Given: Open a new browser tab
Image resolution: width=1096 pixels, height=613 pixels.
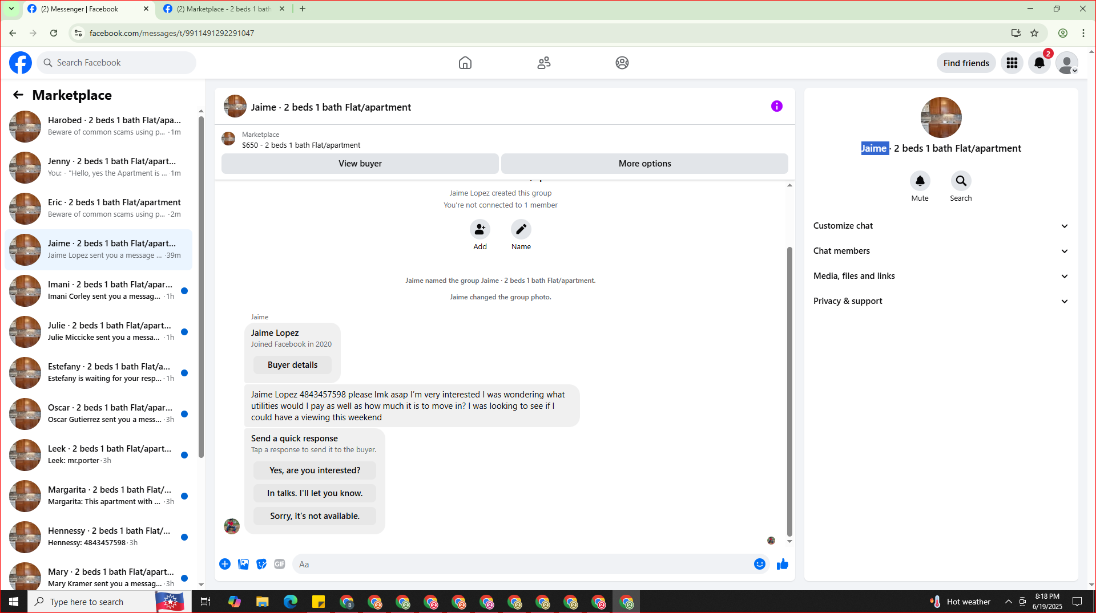Looking at the screenshot, I should point(303,9).
